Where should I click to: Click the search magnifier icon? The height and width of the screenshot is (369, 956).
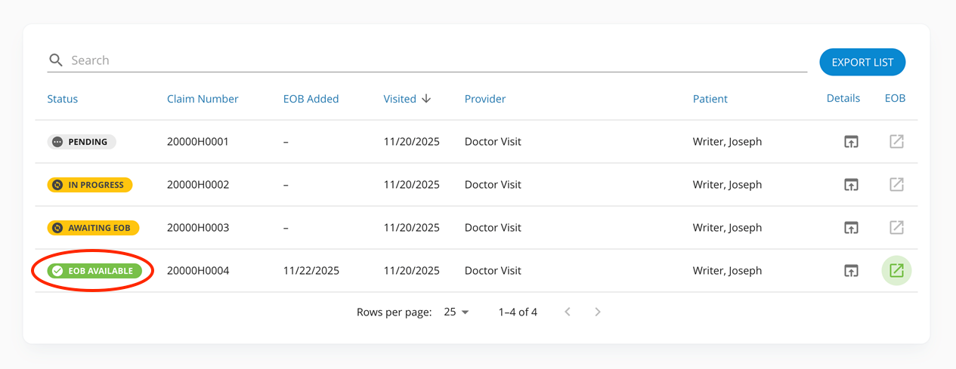[x=55, y=60]
